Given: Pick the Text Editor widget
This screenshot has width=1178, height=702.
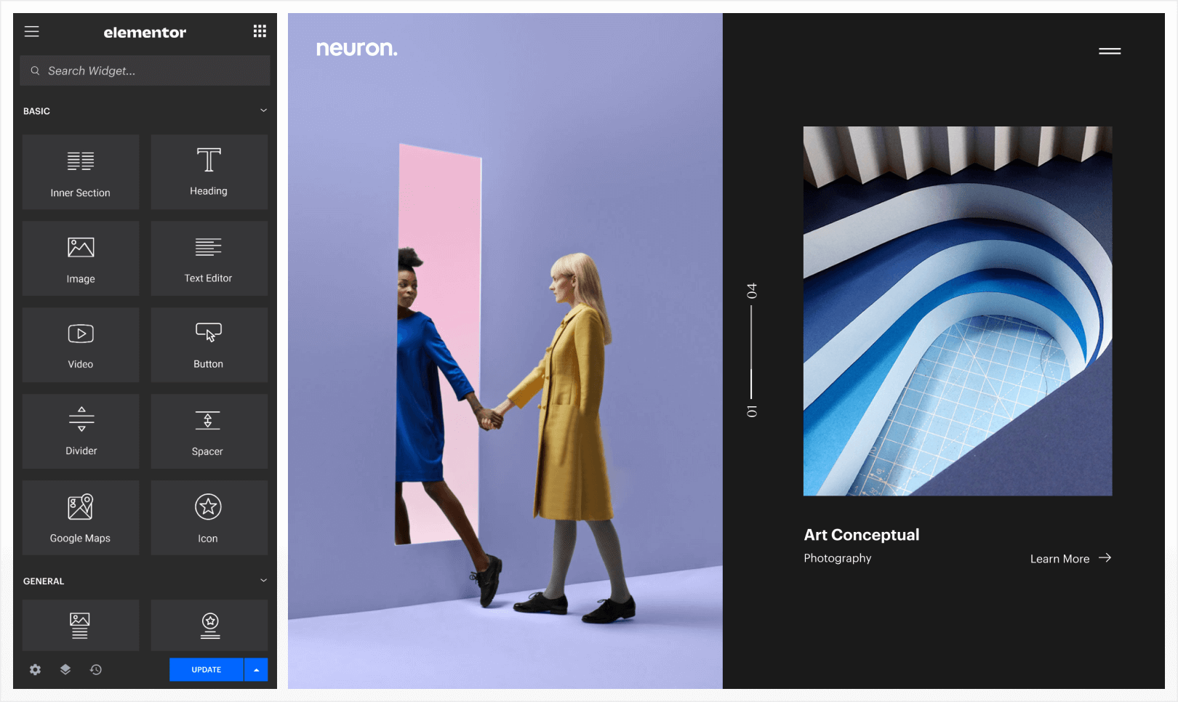Looking at the screenshot, I should pos(209,259).
